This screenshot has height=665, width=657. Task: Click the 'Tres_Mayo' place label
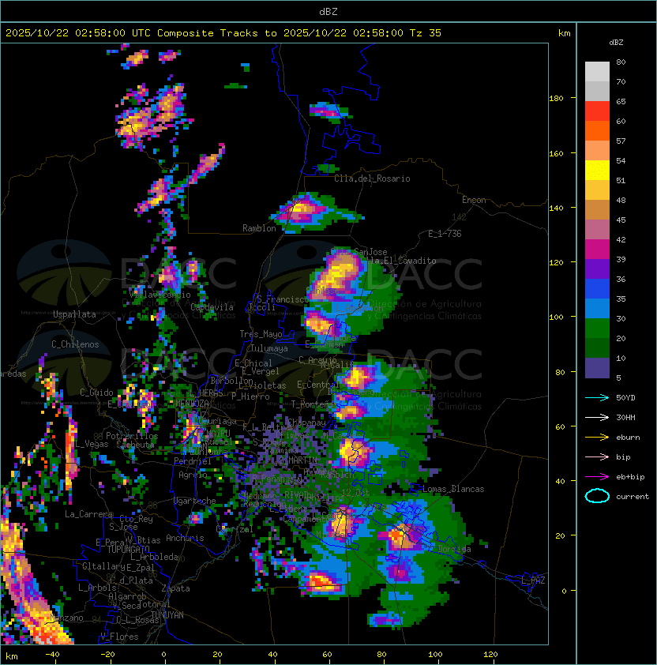pyautogui.click(x=261, y=334)
